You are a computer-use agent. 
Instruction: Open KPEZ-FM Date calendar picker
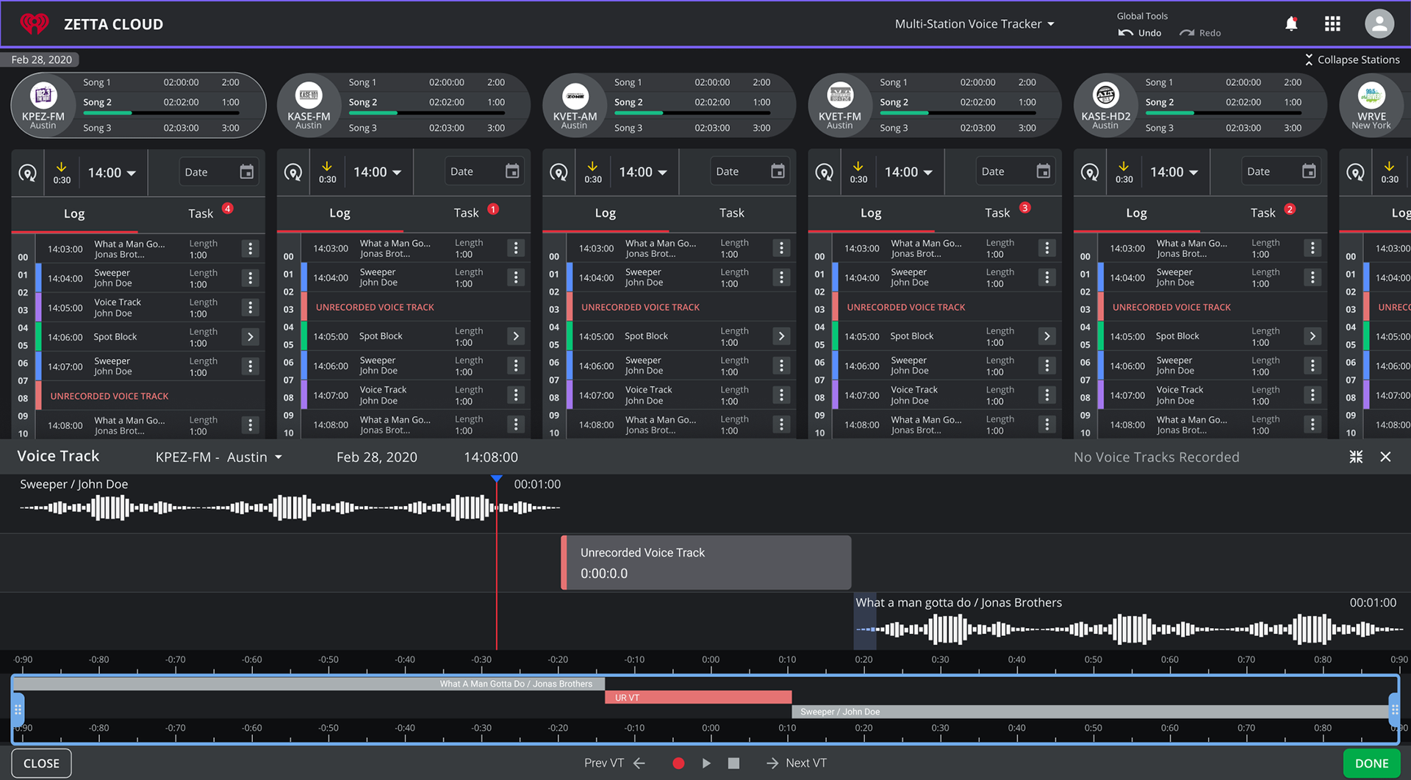219,172
